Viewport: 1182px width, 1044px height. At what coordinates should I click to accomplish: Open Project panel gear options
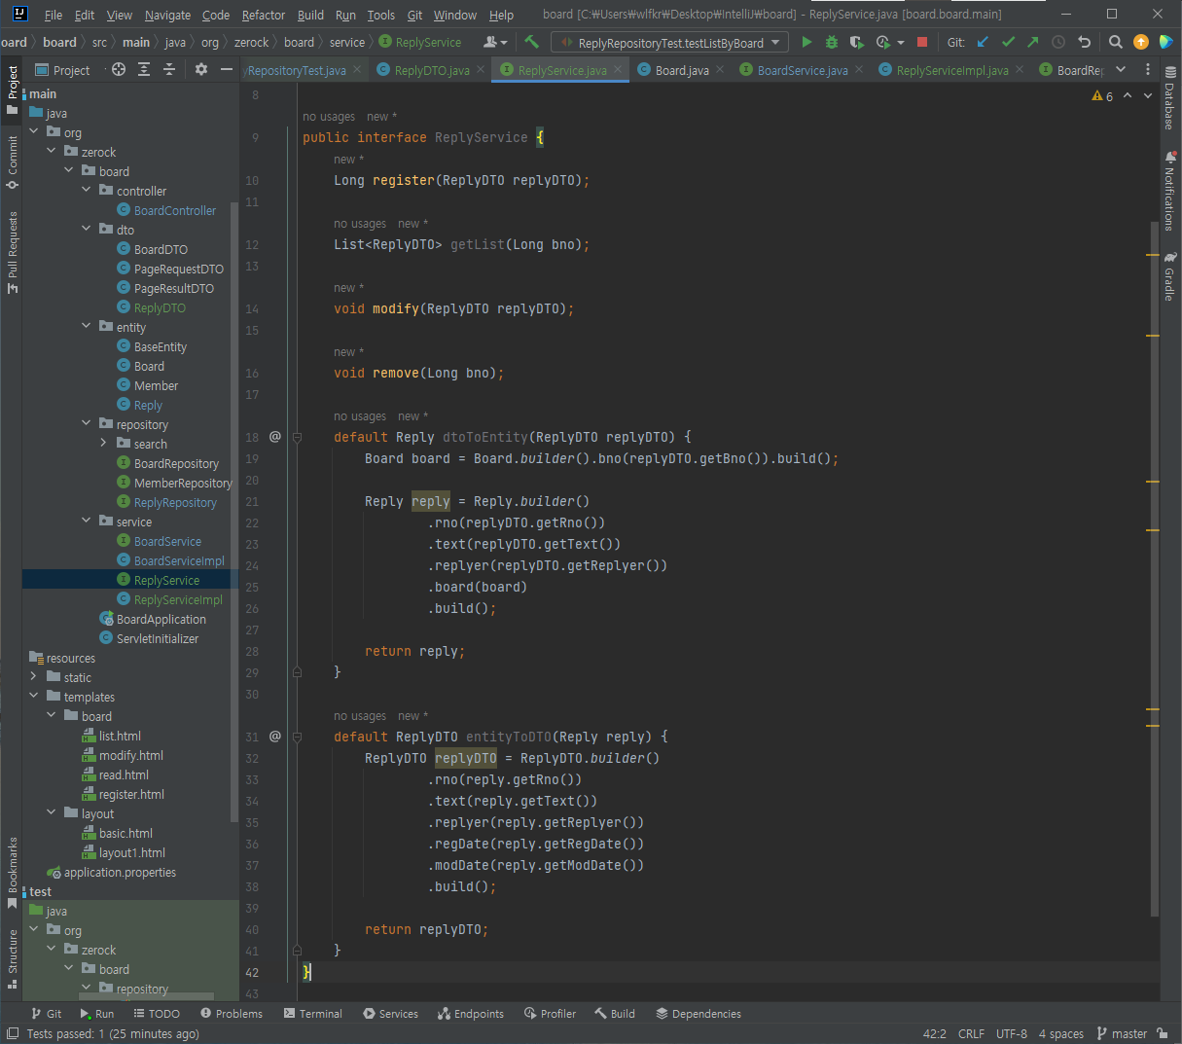pos(201,69)
